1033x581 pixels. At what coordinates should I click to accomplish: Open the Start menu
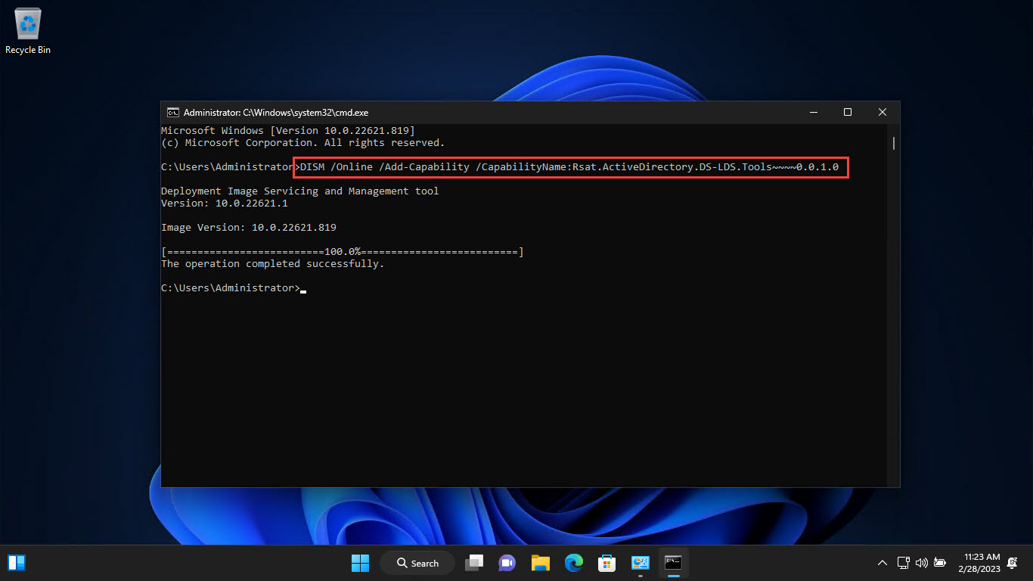click(360, 562)
